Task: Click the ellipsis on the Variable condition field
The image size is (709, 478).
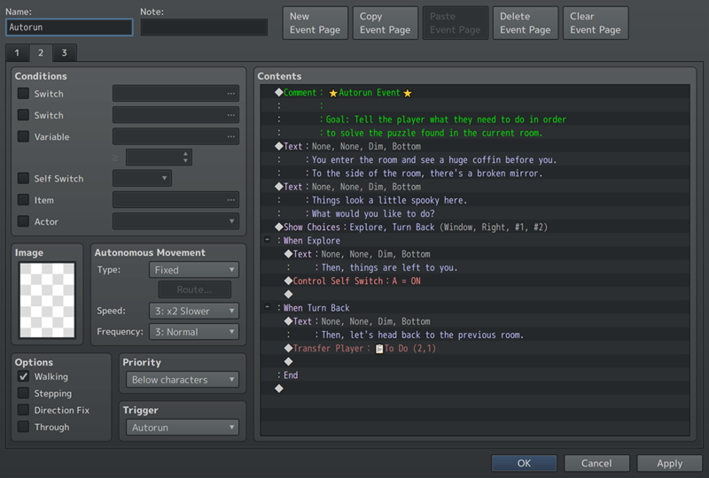Action: [230, 137]
